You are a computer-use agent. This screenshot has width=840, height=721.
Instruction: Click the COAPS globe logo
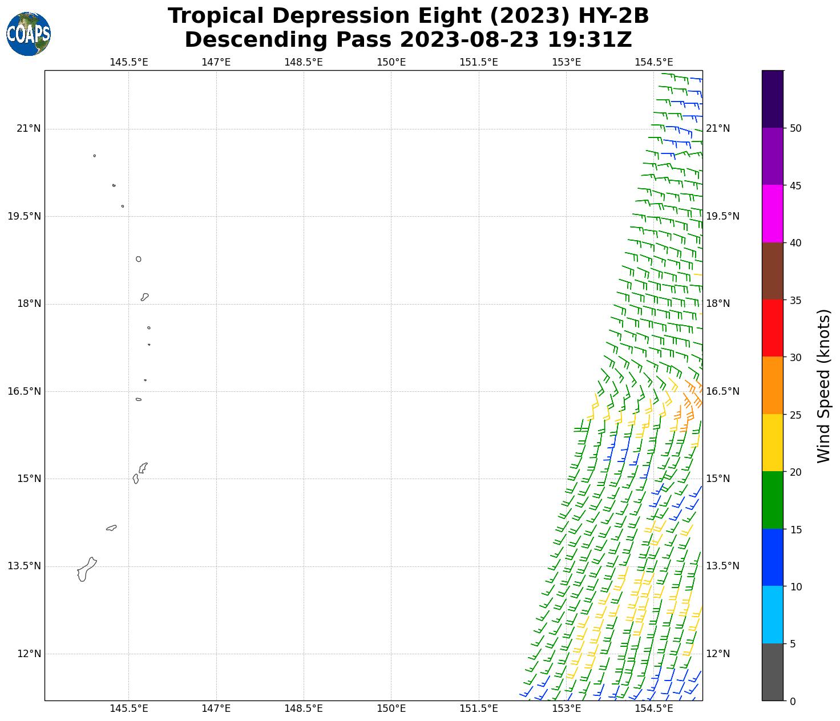tap(29, 34)
